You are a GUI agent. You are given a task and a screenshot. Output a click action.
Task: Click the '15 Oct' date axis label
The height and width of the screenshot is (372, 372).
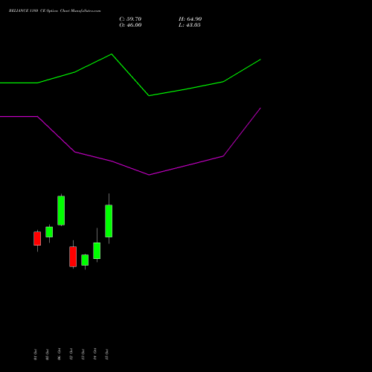[x=107, y=354]
